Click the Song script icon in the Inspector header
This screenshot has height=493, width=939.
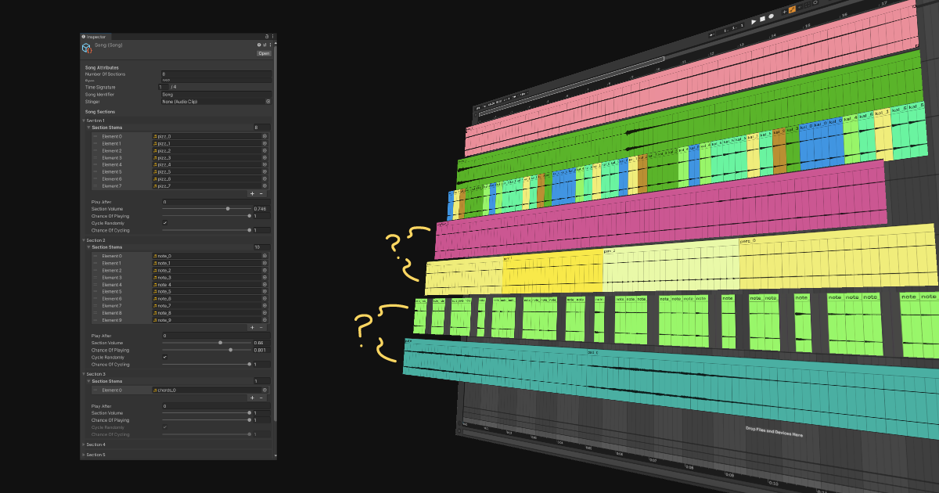click(x=86, y=48)
